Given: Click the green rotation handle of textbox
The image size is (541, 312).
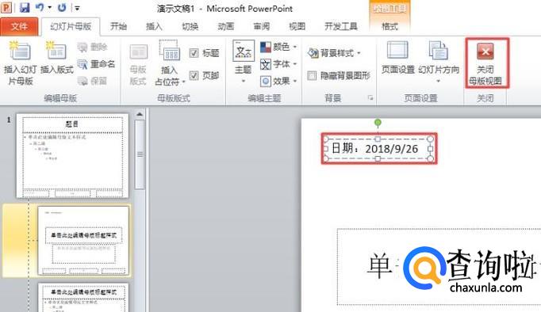Looking at the screenshot, I should point(378,122).
